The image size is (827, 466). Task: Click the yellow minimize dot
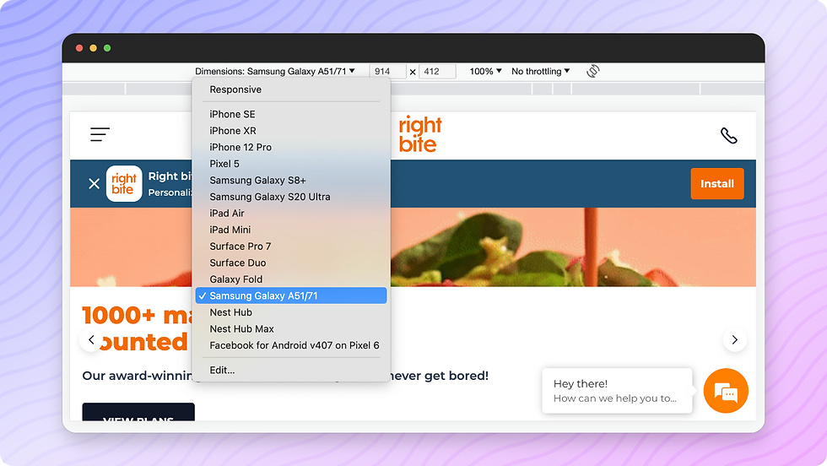click(x=94, y=48)
